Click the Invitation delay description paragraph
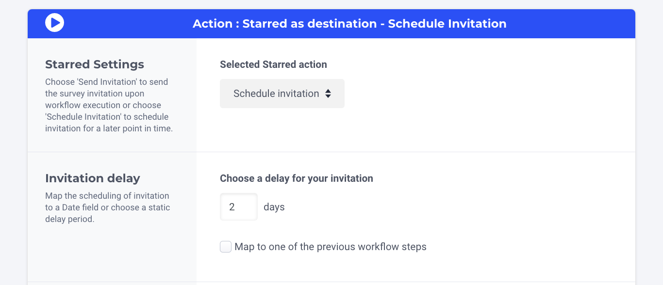The image size is (663, 285). pyautogui.click(x=107, y=207)
